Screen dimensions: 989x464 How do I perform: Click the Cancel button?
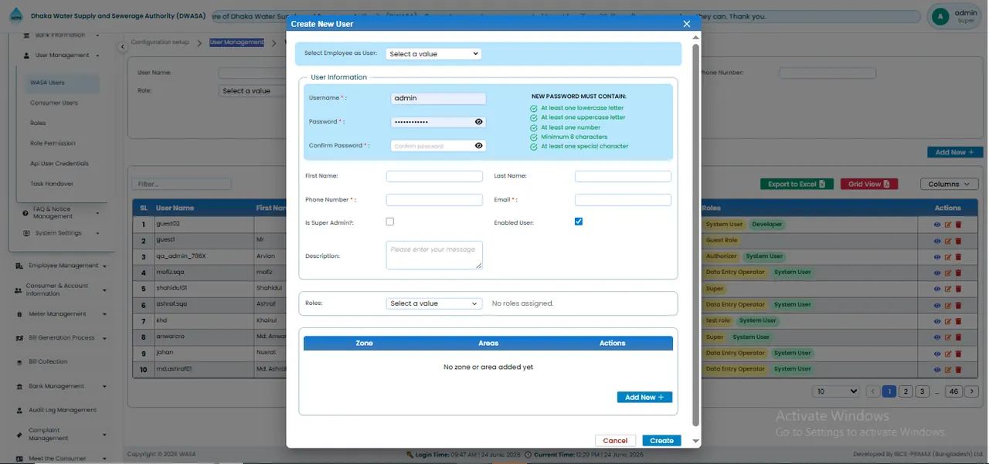click(615, 441)
